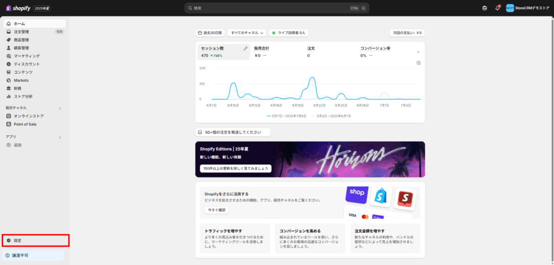Click the purple Shop app icon

click(357, 194)
